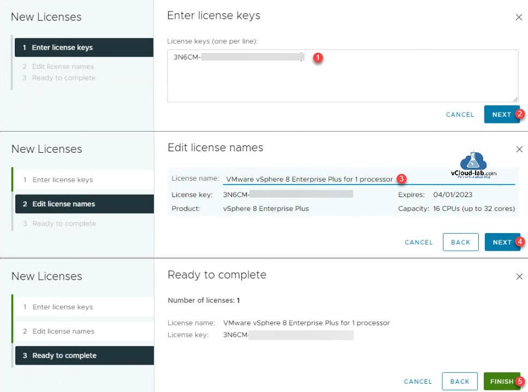Open step 1 in Edit license names wizard
Image resolution: width=528 pixels, height=392 pixels.
click(85, 180)
